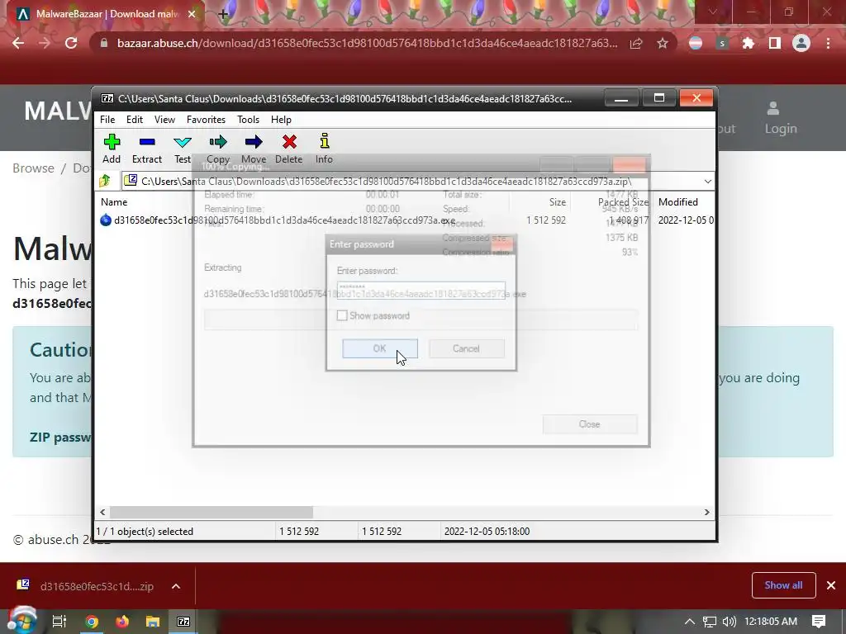Viewport: 846px width, 634px height.
Task: Click Cancel in Enter password dialog
Action: tap(466, 348)
